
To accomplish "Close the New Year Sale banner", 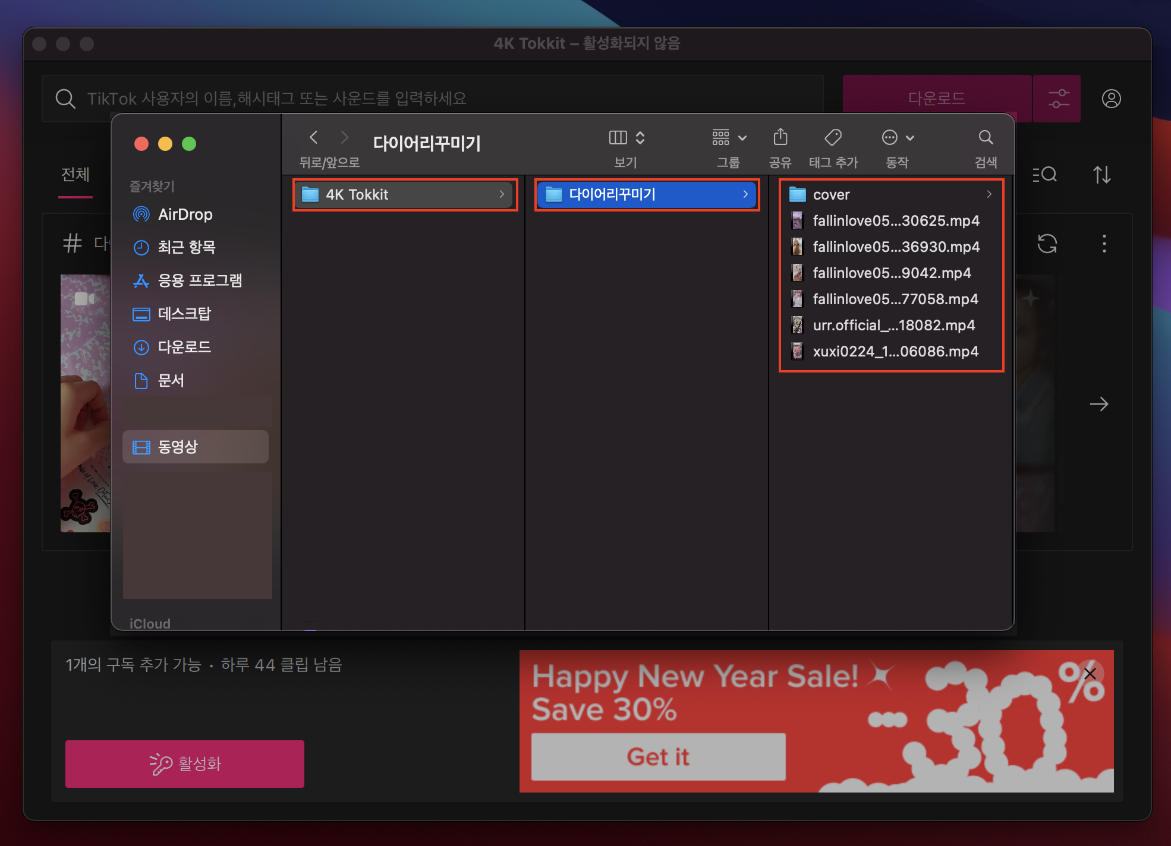I will pos(1090,673).
